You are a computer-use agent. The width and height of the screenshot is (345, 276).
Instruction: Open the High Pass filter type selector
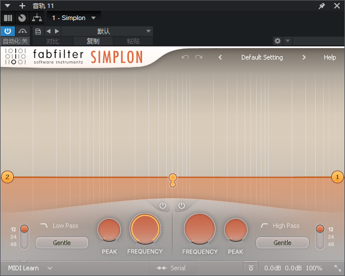280,226
